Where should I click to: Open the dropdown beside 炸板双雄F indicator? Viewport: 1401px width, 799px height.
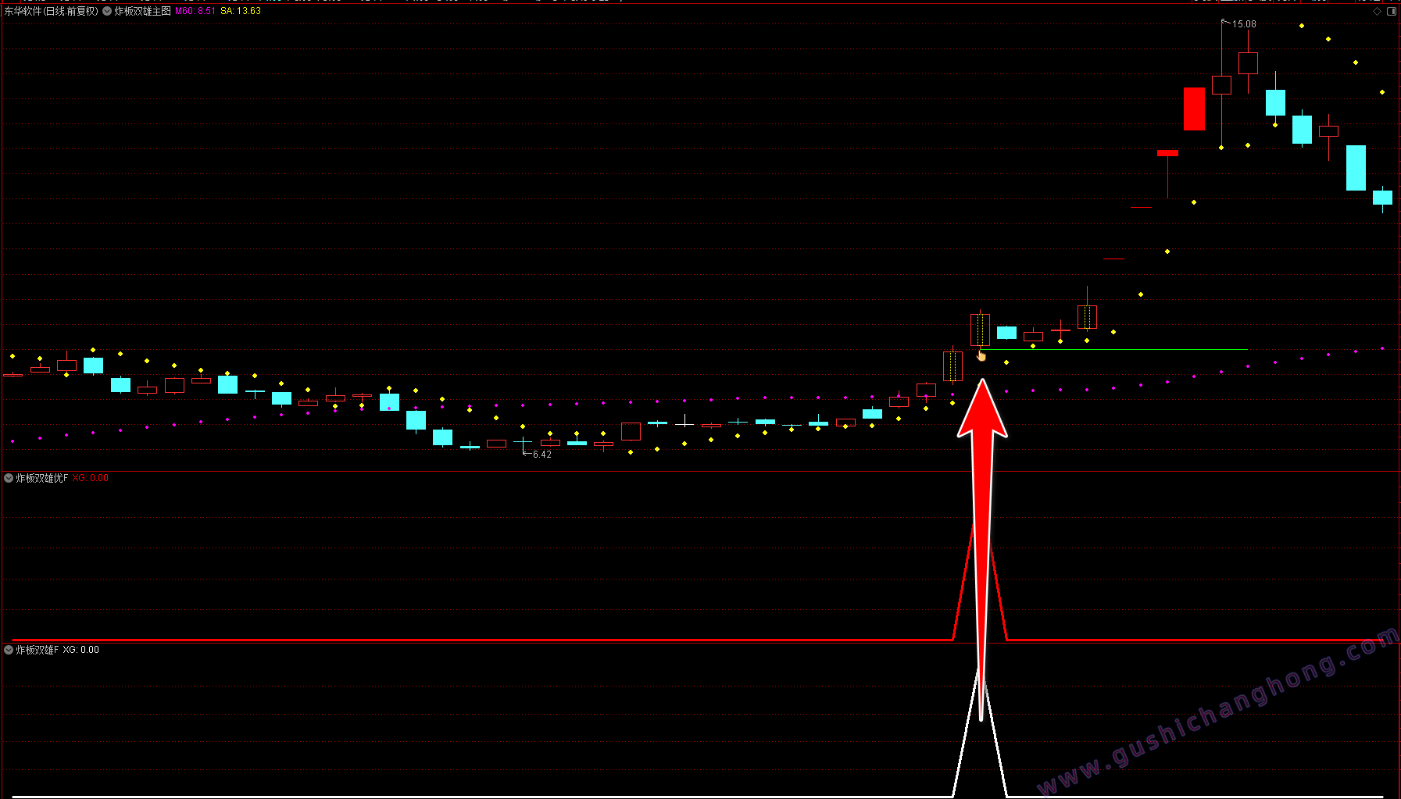[x=9, y=650]
